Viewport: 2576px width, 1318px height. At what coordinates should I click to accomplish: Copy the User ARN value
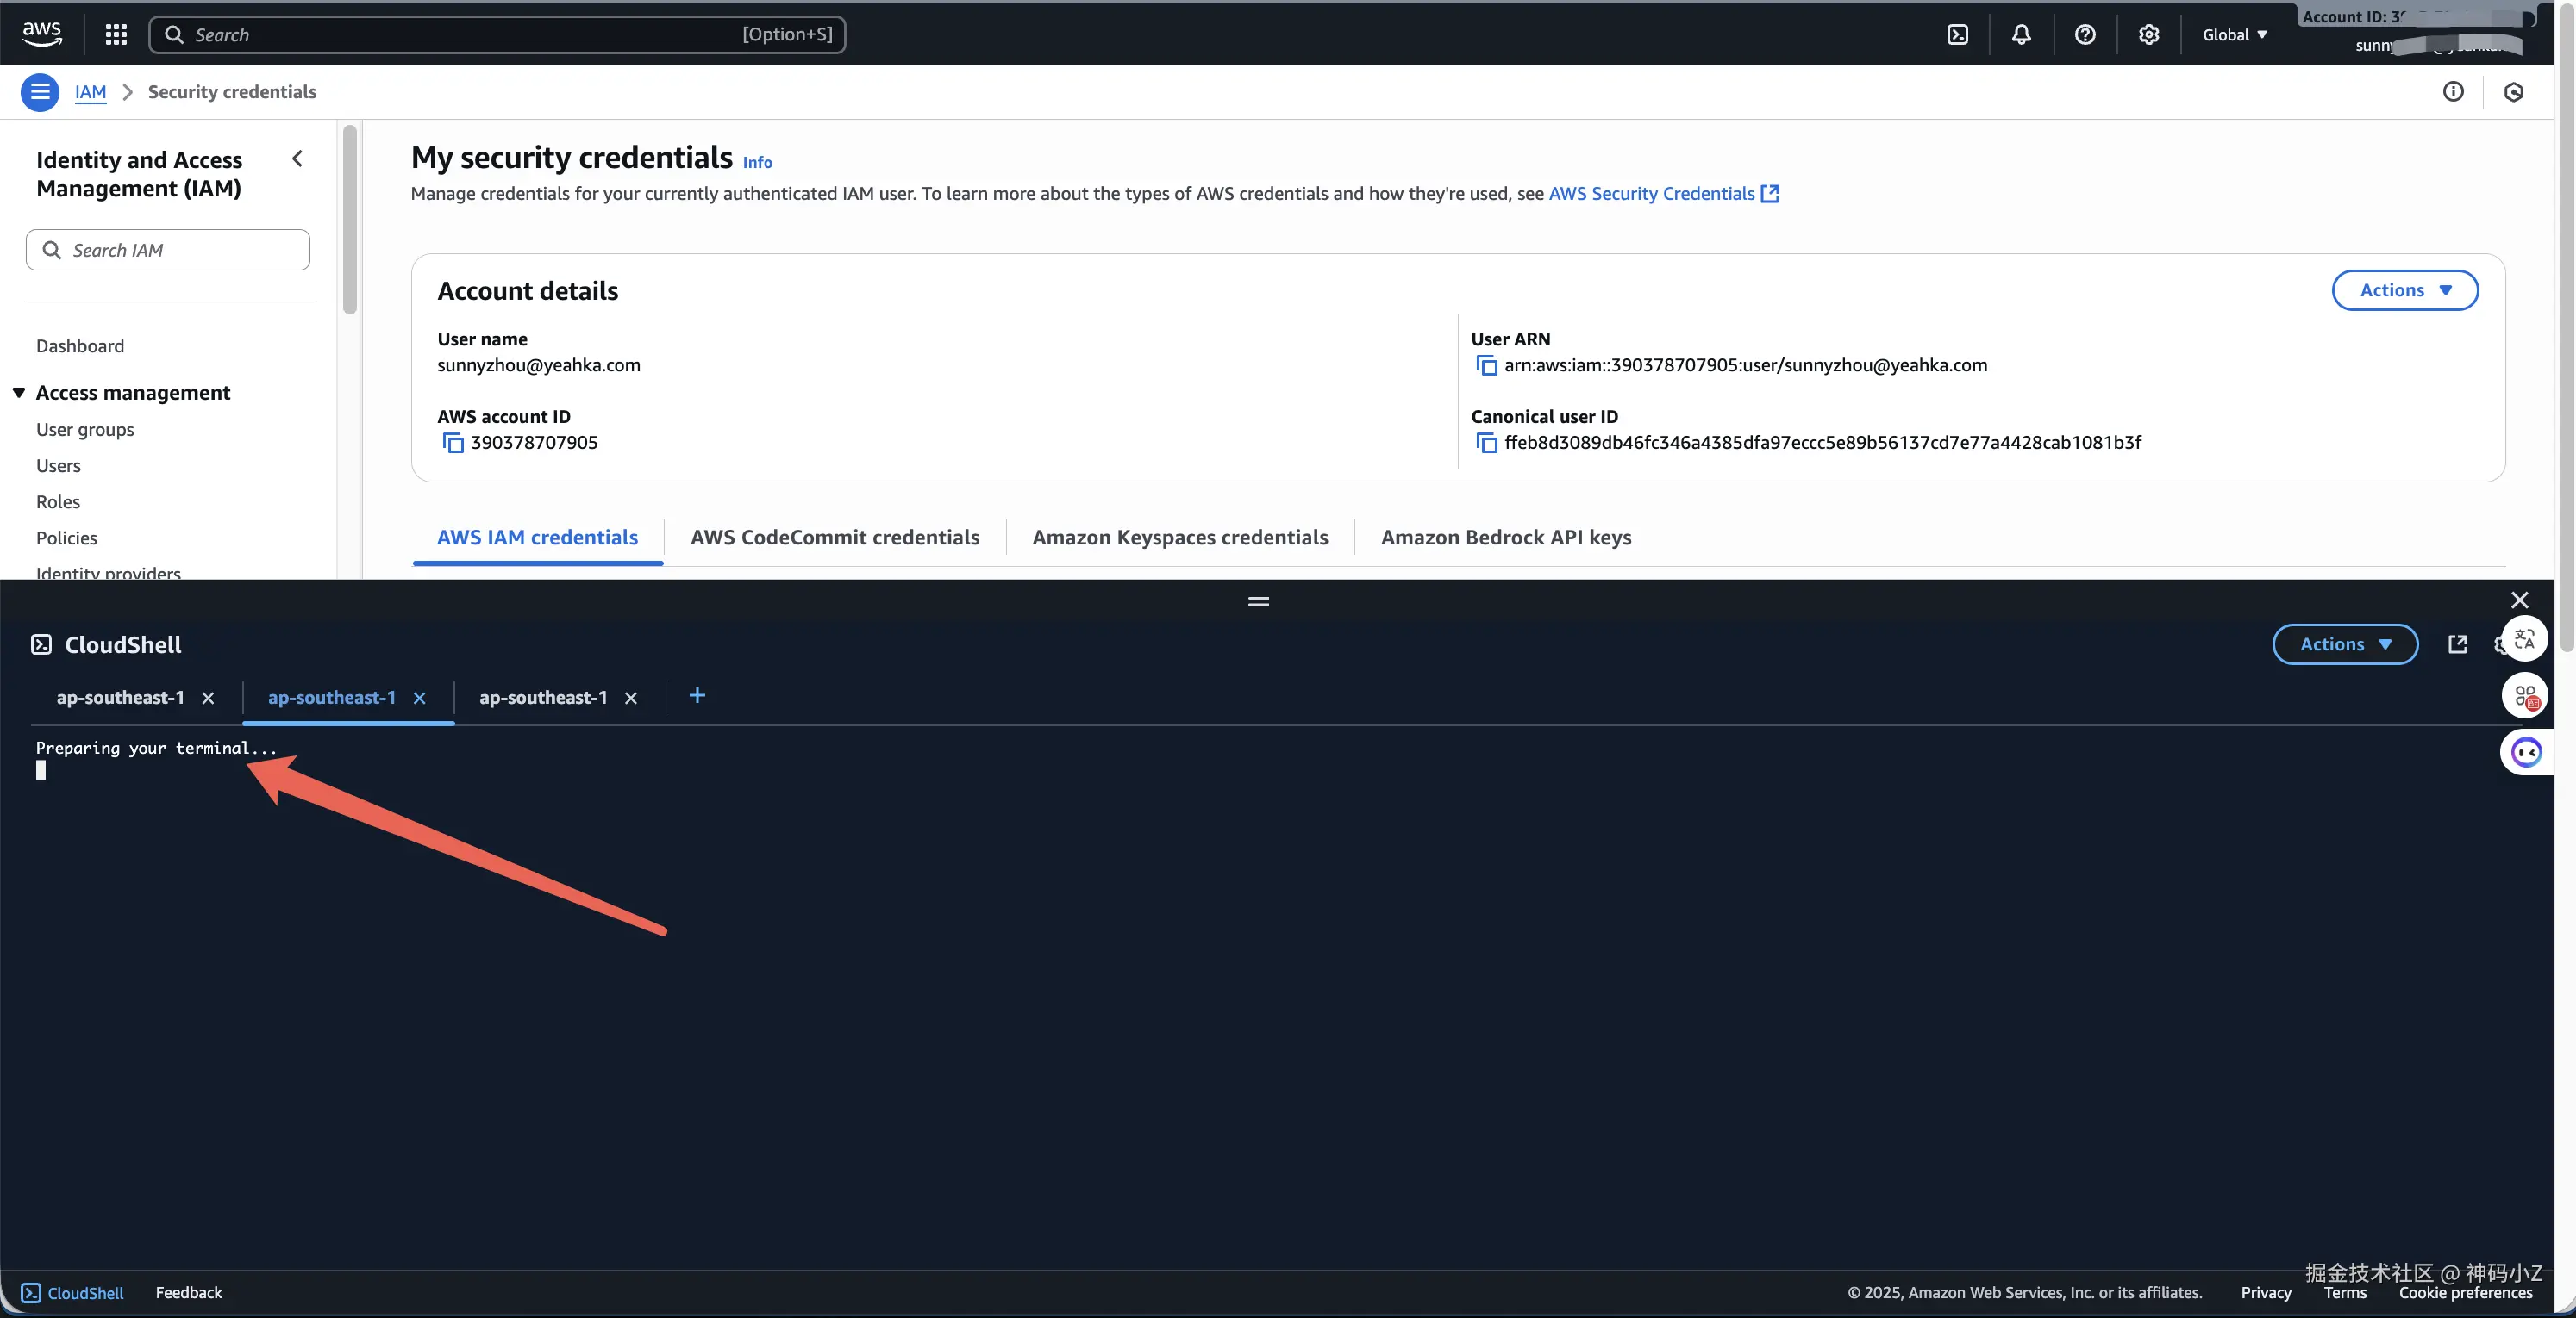1487,366
